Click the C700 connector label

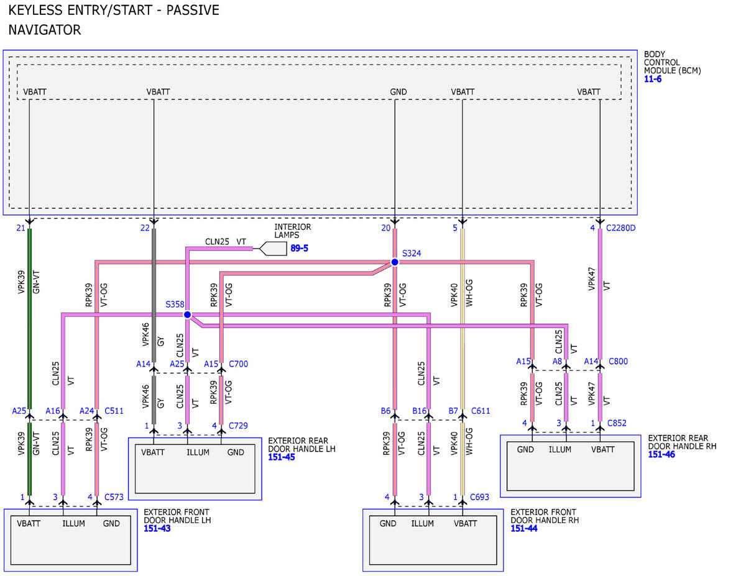pyautogui.click(x=239, y=363)
